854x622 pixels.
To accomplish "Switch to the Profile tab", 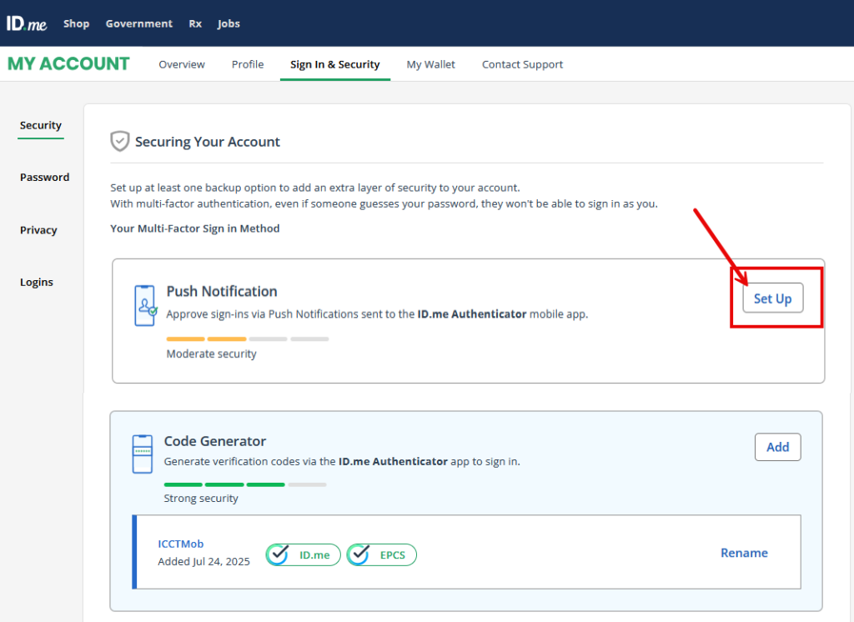I will point(248,64).
